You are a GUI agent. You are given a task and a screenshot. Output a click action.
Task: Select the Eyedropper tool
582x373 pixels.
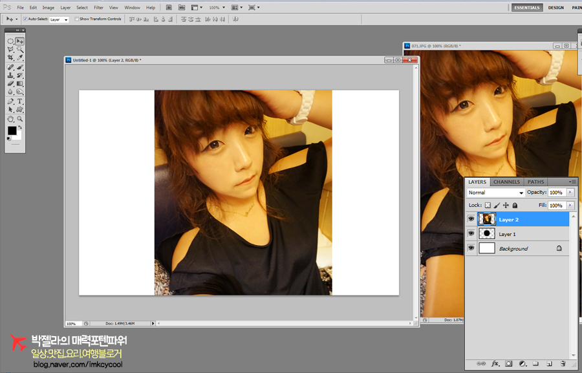pos(20,58)
